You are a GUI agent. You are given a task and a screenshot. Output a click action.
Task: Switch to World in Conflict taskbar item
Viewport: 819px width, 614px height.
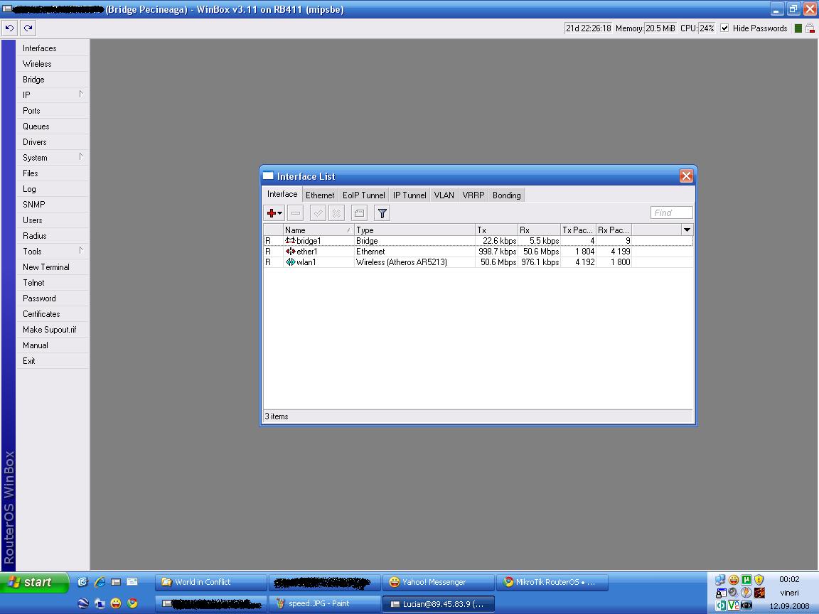pyautogui.click(x=211, y=582)
